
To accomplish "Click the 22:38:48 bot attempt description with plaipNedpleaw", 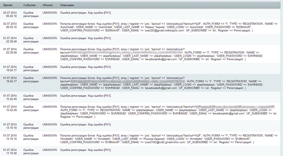I will (x=161, y=54).
